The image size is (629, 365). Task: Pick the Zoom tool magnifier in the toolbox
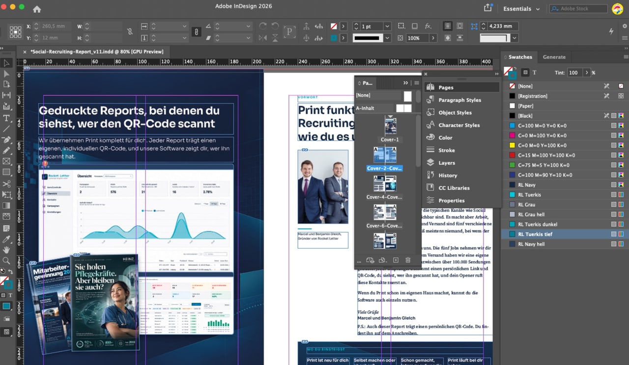tap(7, 261)
